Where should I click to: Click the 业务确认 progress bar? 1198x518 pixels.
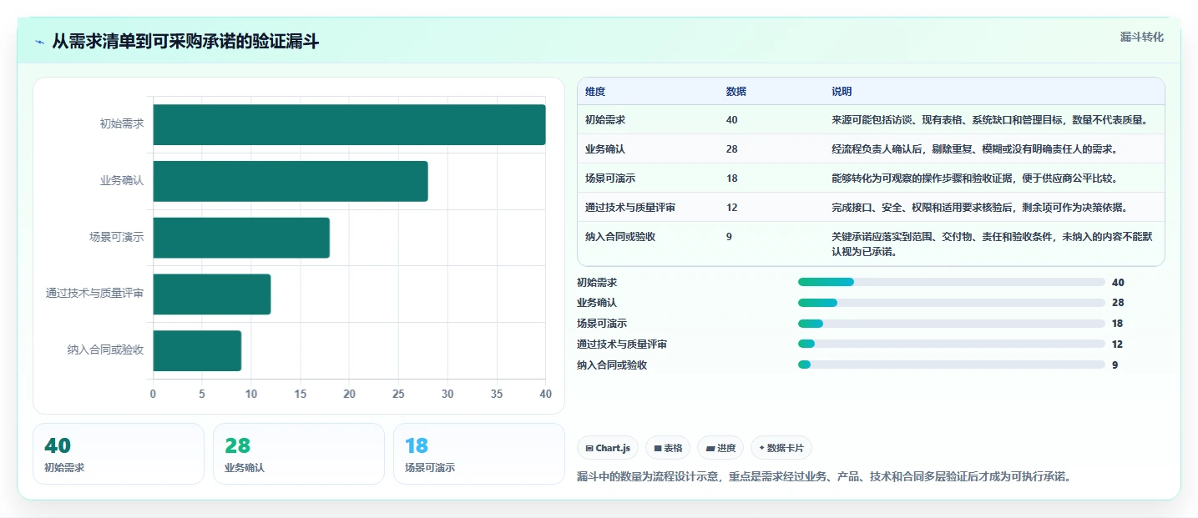pyautogui.click(x=952, y=303)
